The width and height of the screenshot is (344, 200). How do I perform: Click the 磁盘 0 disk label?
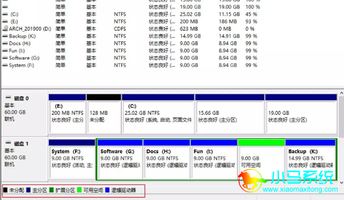pyautogui.click(x=21, y=98)
